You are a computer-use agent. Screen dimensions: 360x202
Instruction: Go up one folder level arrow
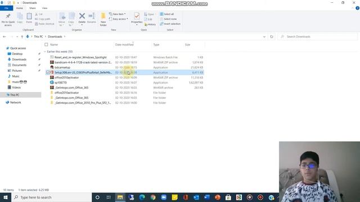pos(22,36)
